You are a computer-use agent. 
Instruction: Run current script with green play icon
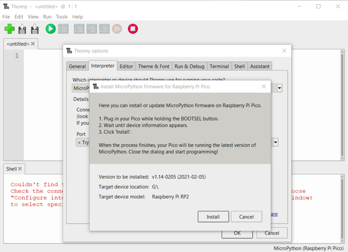click(x=51, y=29)
